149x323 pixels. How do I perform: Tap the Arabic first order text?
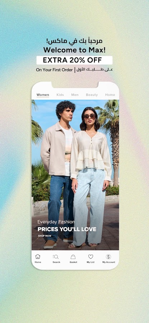94,70
